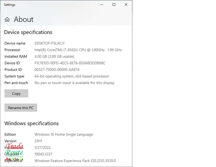Click the Copy button under device specifications
Screen dimensions: 216x167
point(16,93)
